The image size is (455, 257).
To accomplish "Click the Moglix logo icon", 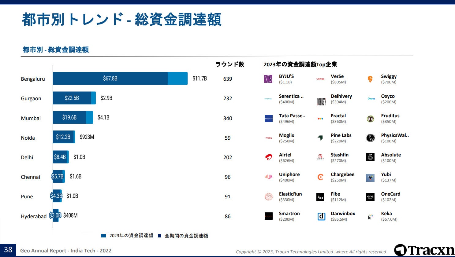I will (268, 138).
